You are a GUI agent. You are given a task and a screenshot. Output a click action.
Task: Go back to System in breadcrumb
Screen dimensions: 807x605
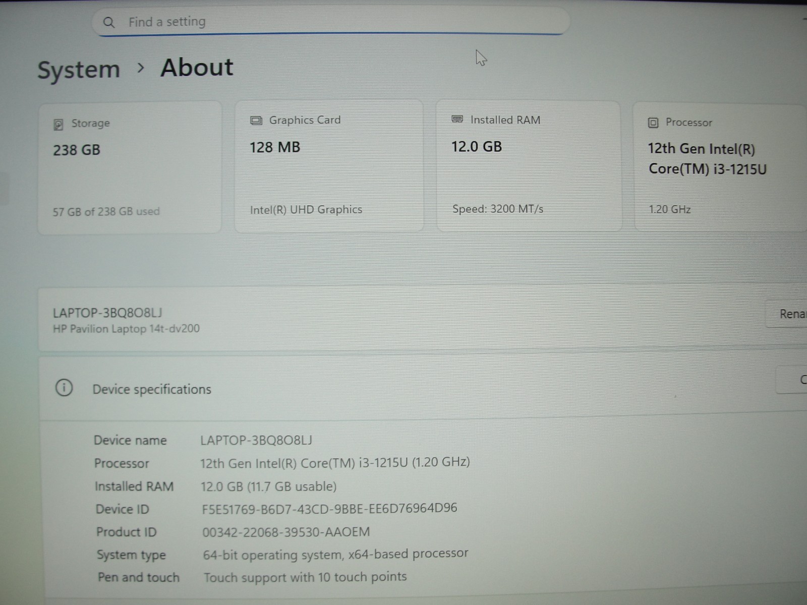(x=79, y=70)
